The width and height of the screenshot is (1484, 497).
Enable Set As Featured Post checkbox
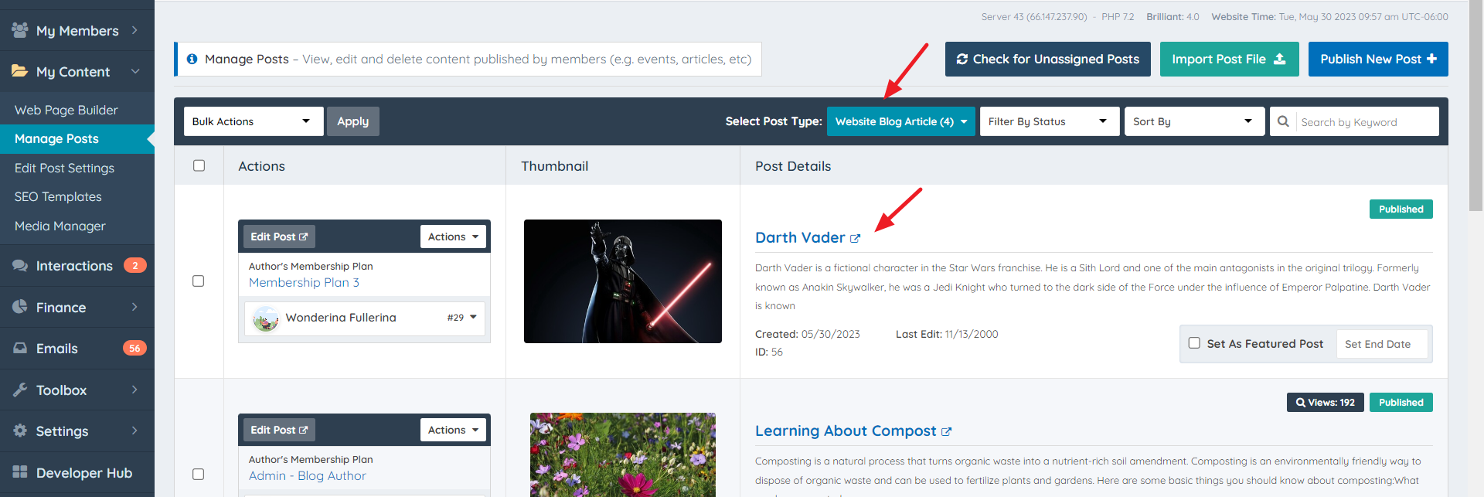1194,342
